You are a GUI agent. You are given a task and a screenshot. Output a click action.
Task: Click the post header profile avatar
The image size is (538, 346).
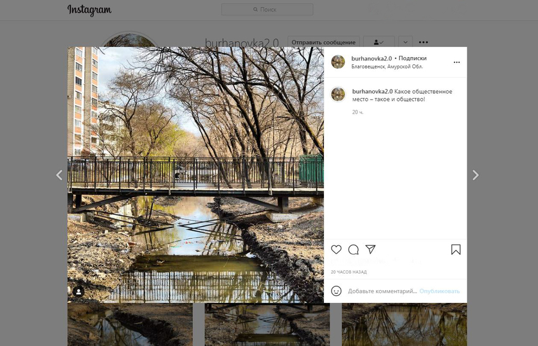(338, 62)
